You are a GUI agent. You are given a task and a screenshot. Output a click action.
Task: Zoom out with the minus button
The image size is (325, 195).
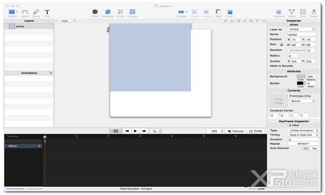[x=57, y=21]
